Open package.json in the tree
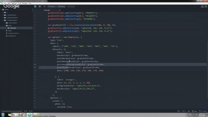Screen dimensions: 208x117 click(x=12, y=36)
